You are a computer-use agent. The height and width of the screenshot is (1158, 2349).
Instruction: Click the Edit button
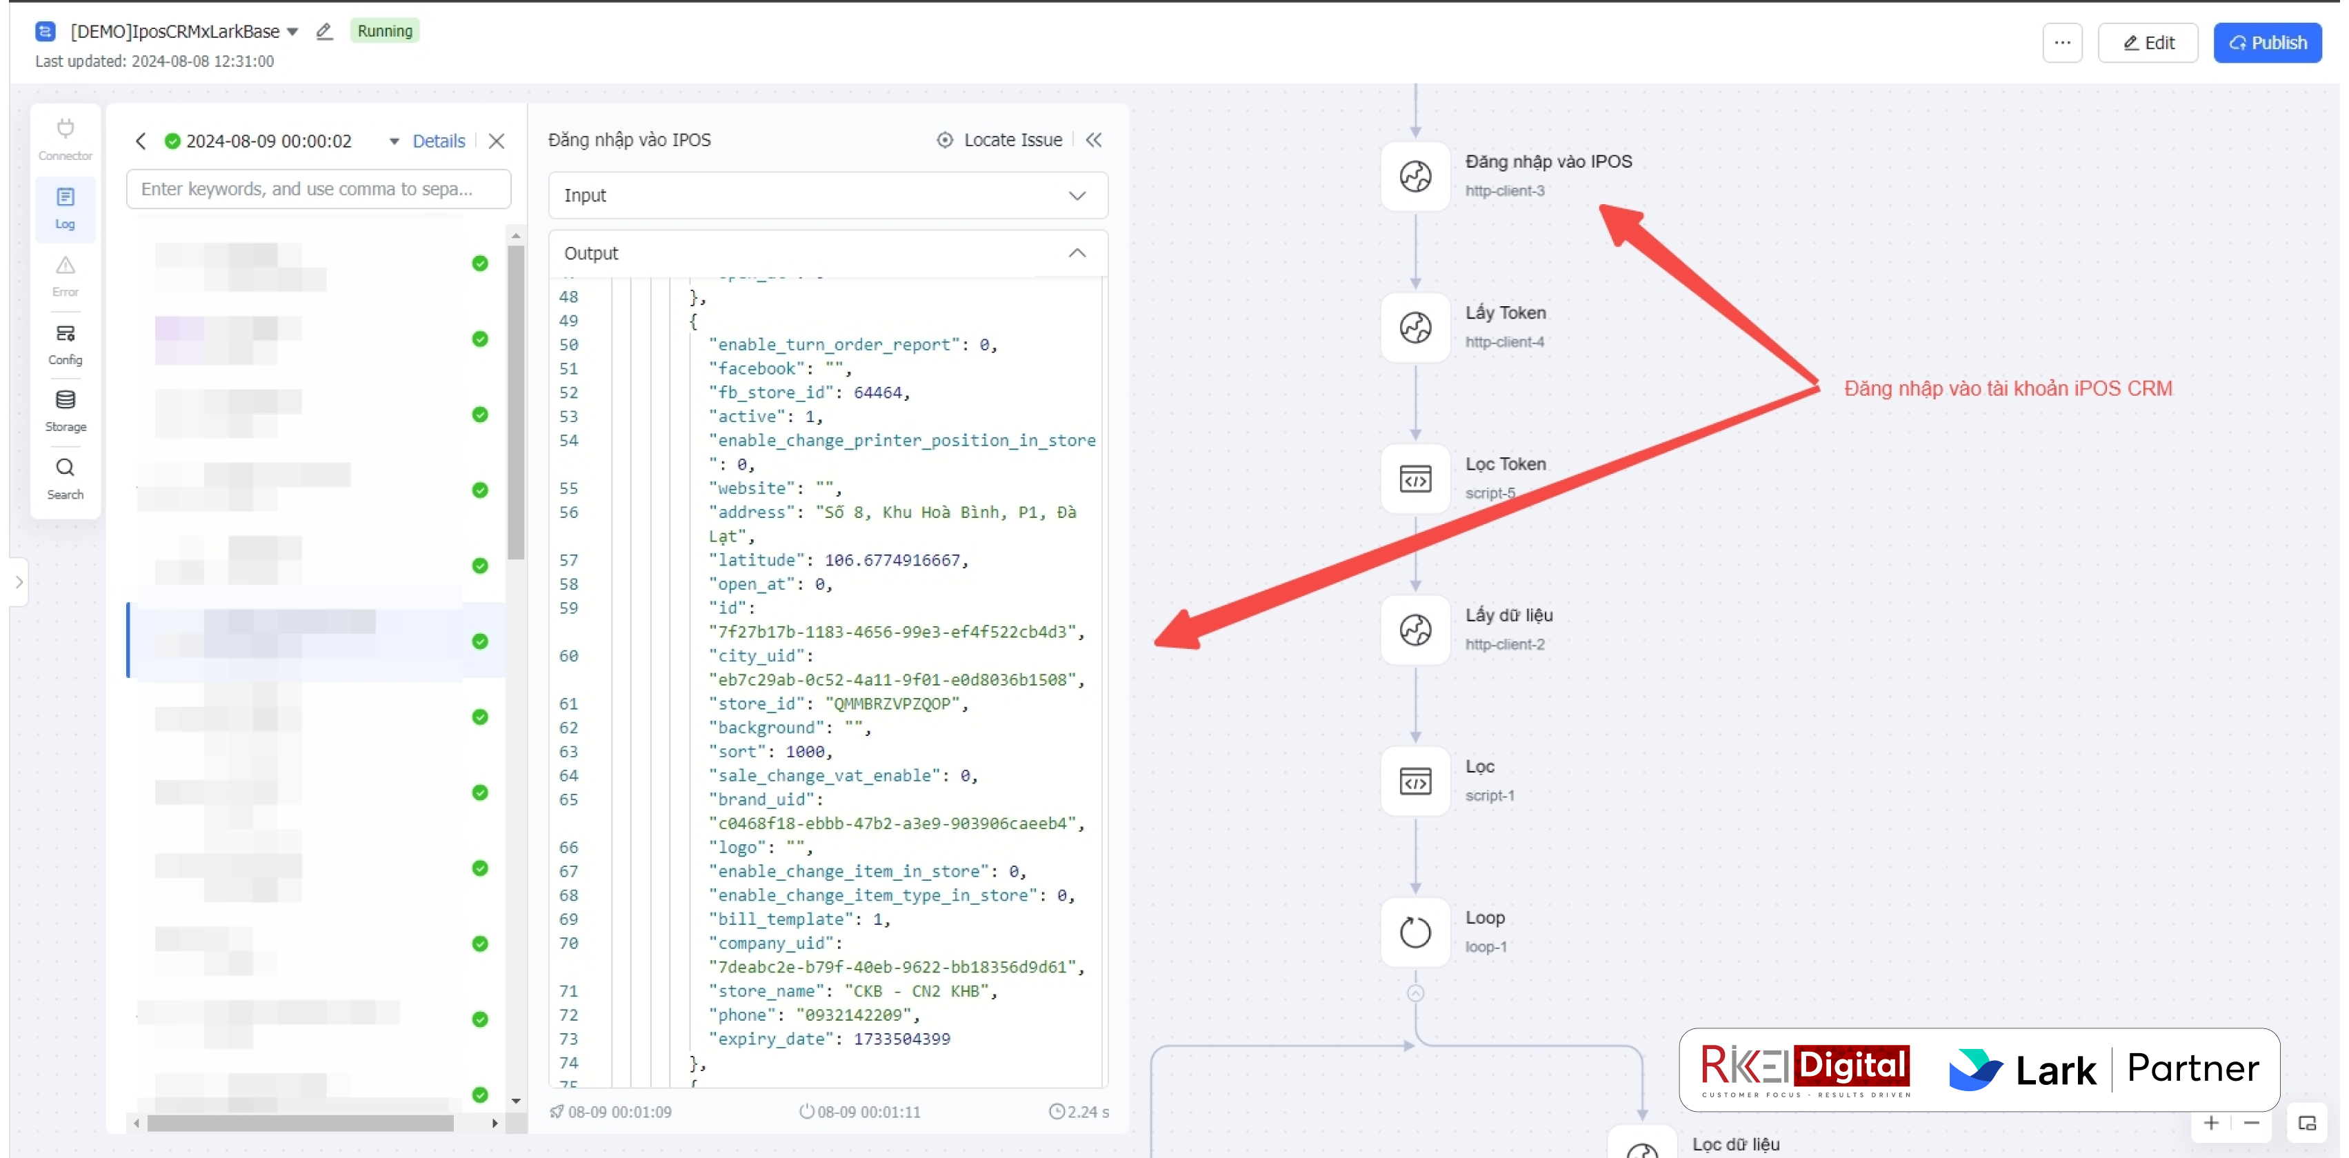tap(2148, 43)
